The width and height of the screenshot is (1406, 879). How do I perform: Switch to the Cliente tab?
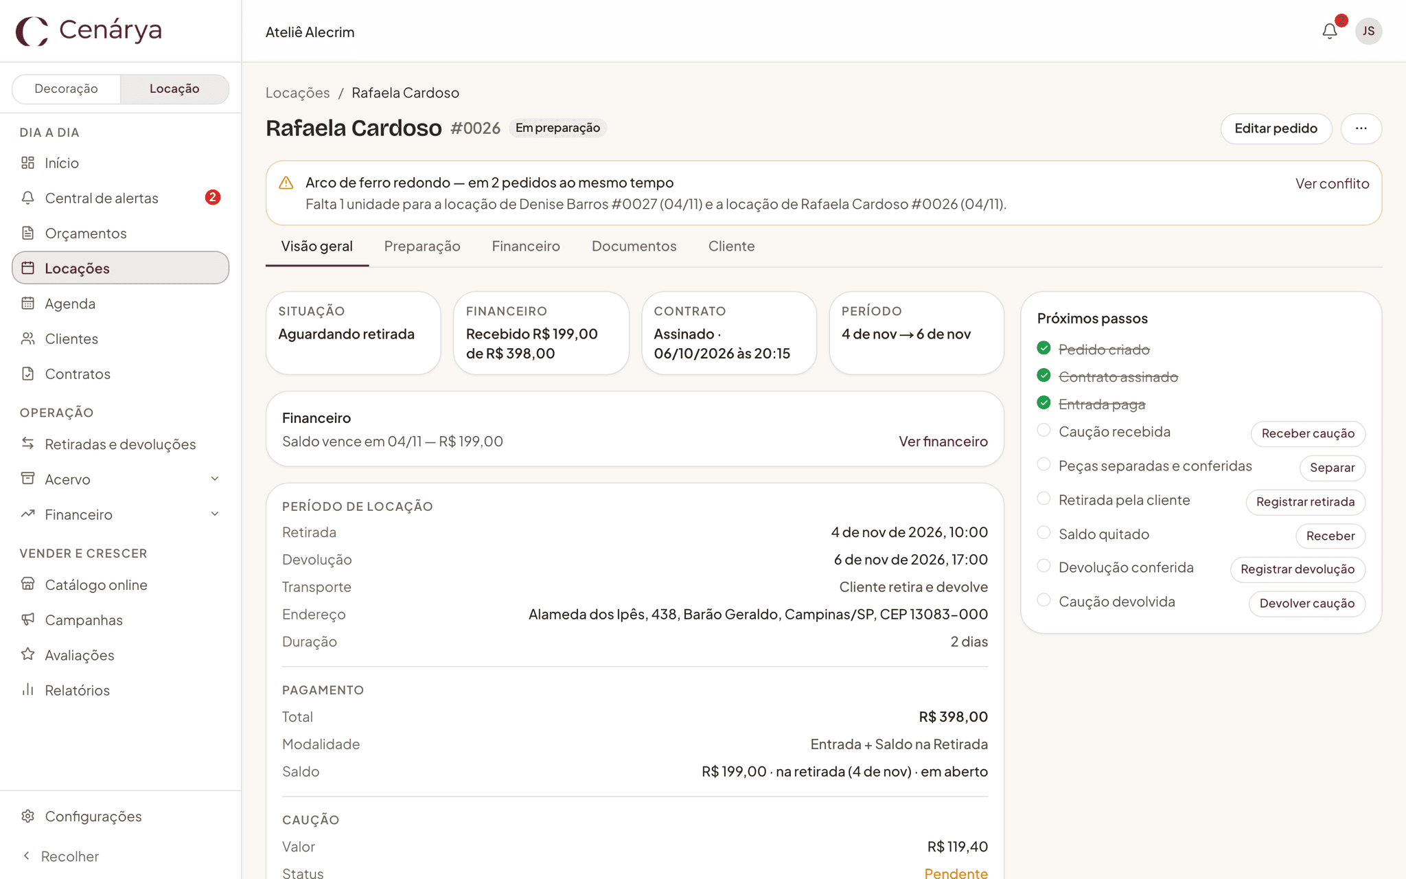click(731, 246)
